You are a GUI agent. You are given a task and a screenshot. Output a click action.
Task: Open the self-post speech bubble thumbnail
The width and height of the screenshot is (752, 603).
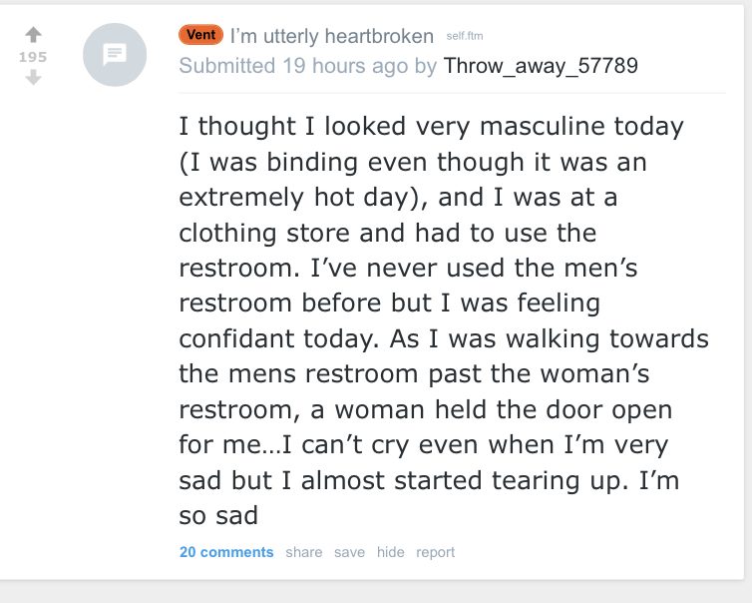(x=115, y=55)
